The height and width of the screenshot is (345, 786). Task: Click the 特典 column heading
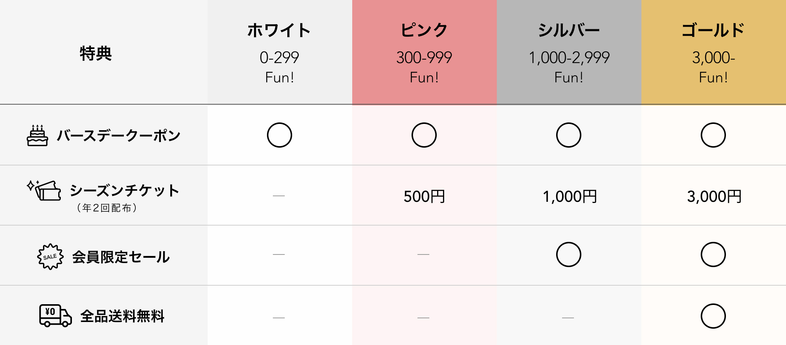96,53
